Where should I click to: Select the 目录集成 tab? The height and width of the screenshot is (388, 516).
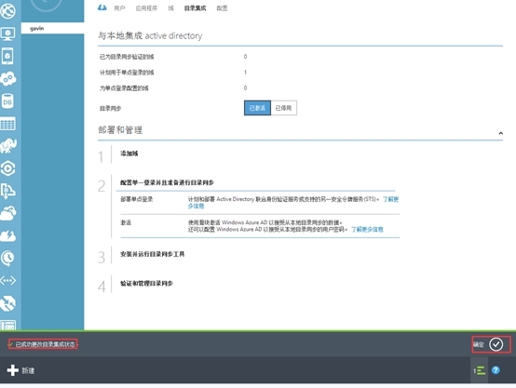click(x=195, y=8)
